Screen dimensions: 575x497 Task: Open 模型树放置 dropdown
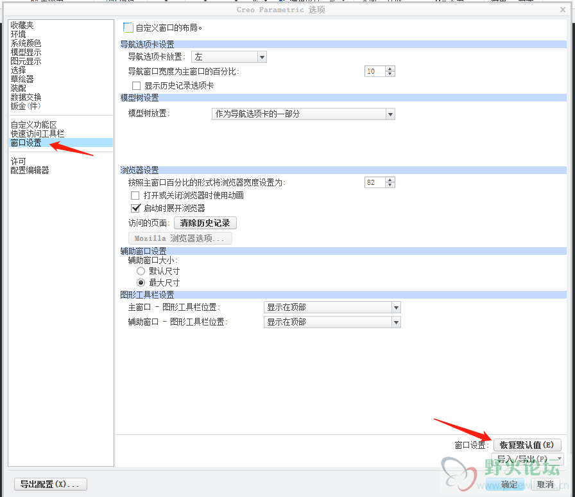[304, 114]
